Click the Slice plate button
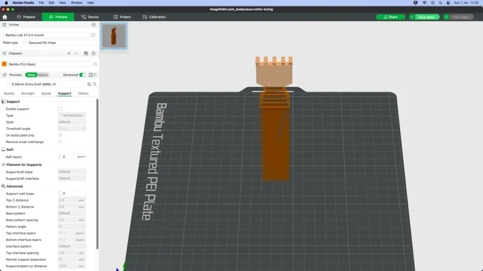The image size is (483, 271). [427, 17]
